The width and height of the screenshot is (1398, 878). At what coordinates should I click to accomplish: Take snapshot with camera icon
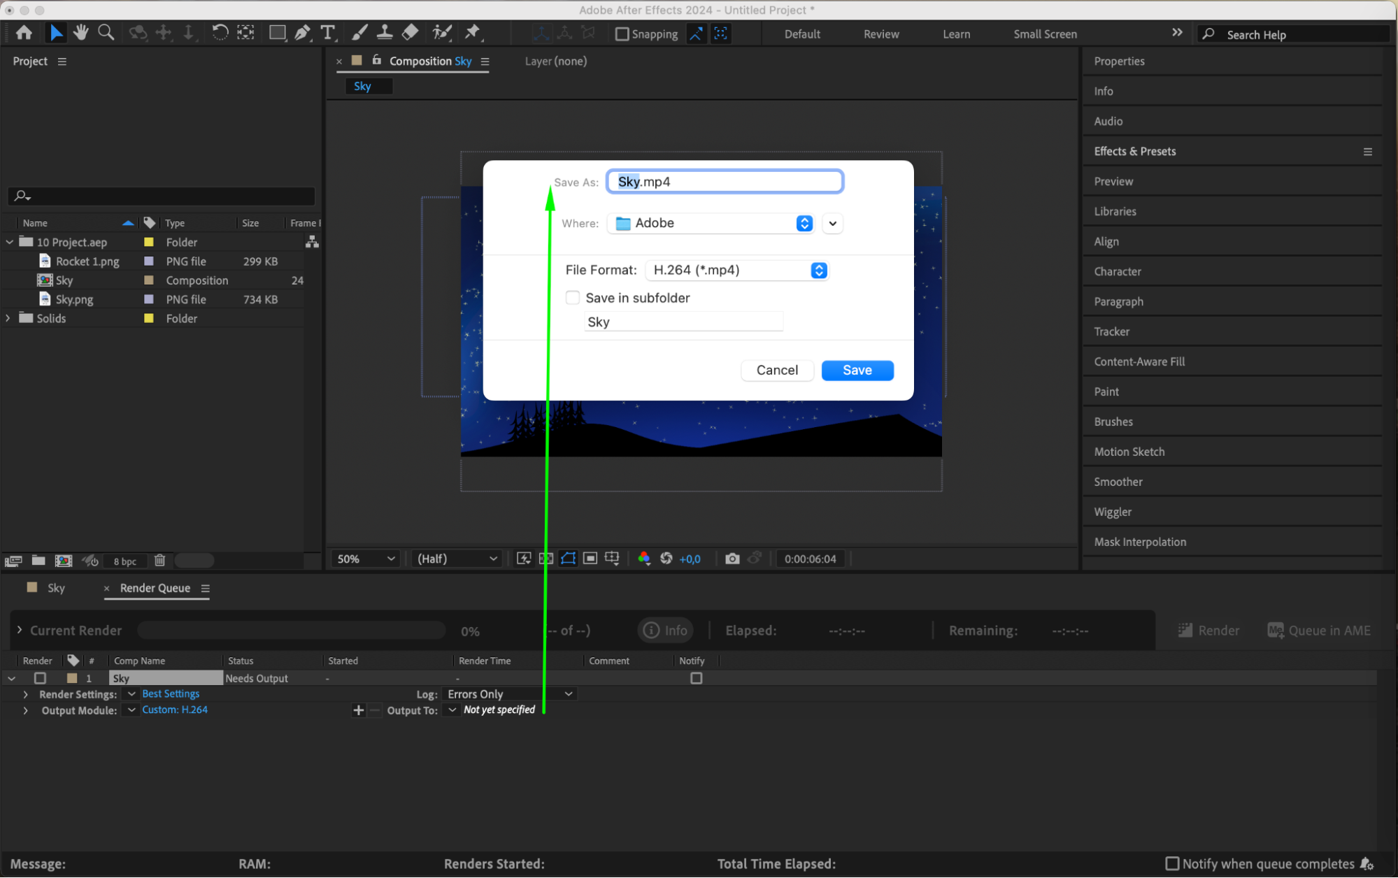732,559
